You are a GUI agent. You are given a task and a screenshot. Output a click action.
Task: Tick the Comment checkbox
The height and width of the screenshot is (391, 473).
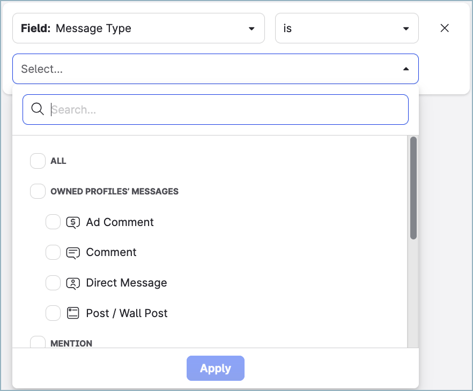[x=53, y=252]
